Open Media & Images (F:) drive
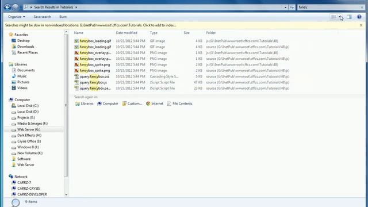The image size is (368, 207). [x=32, y=123]
